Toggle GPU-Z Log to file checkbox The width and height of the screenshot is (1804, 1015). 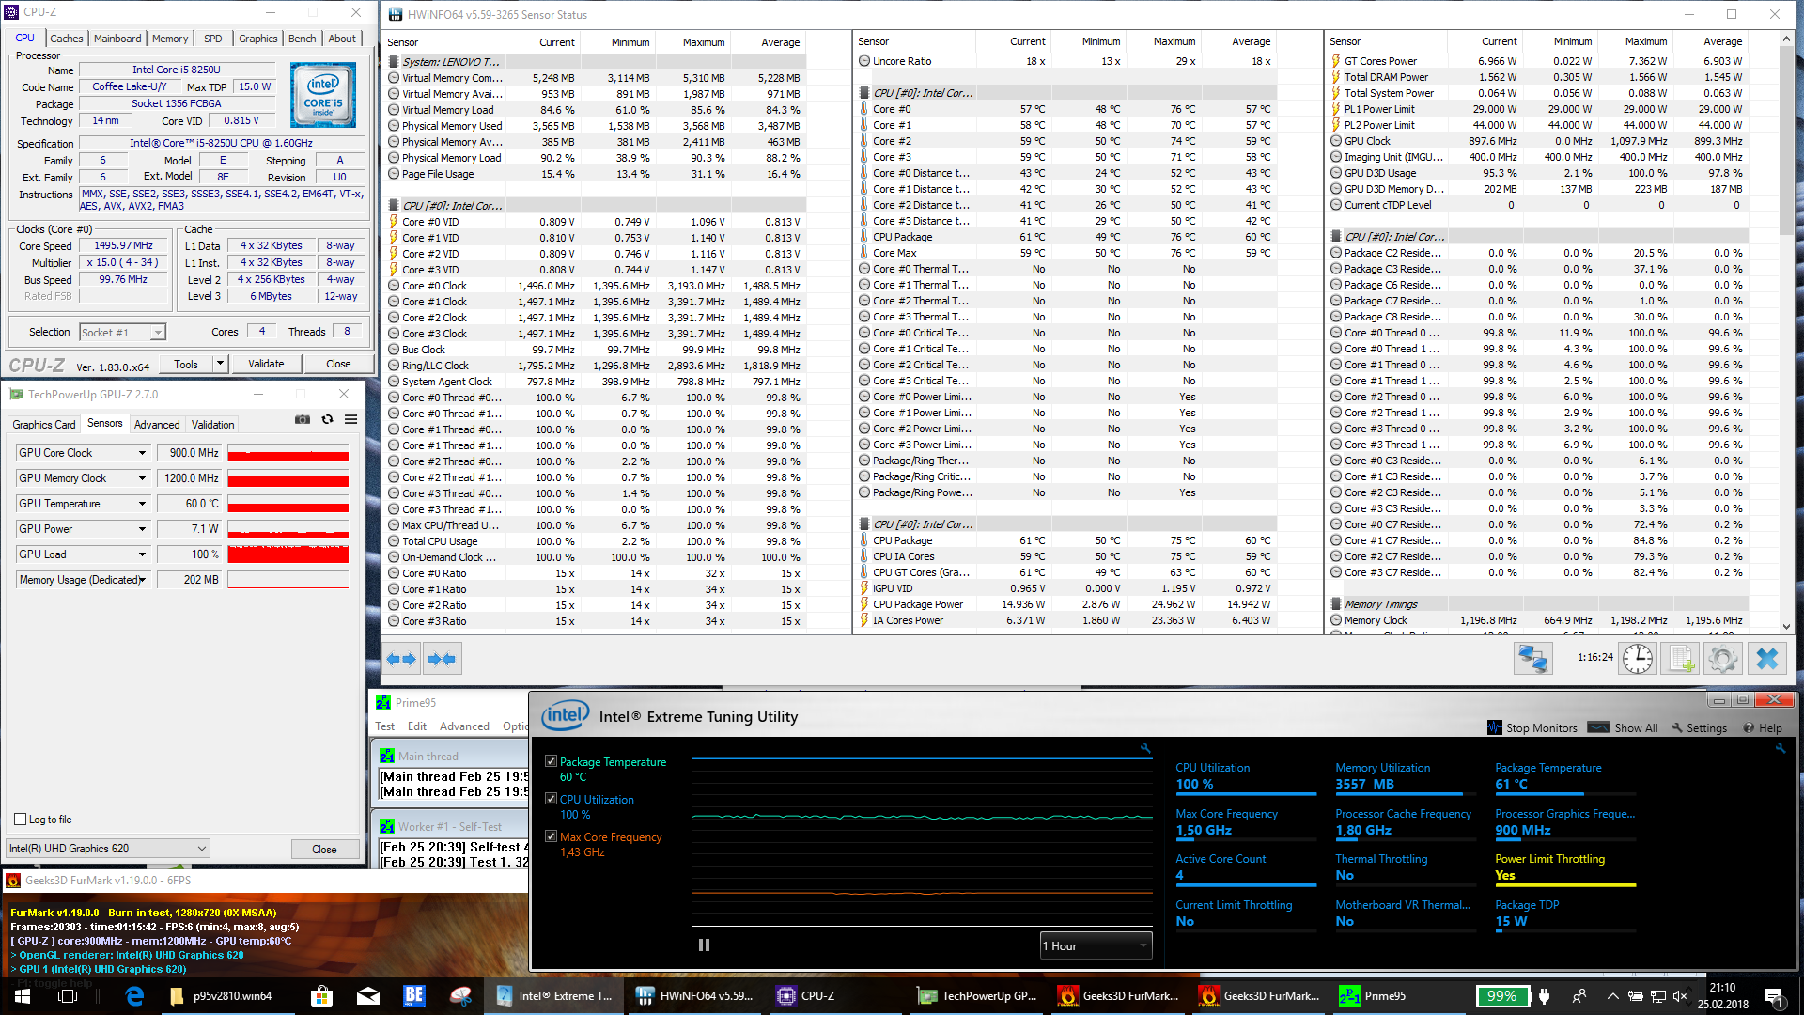tap(21, 820)
